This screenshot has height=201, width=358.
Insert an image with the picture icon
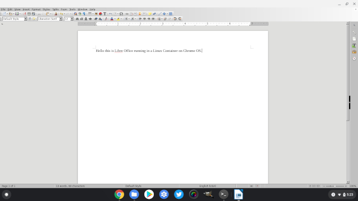click(96, 13)
